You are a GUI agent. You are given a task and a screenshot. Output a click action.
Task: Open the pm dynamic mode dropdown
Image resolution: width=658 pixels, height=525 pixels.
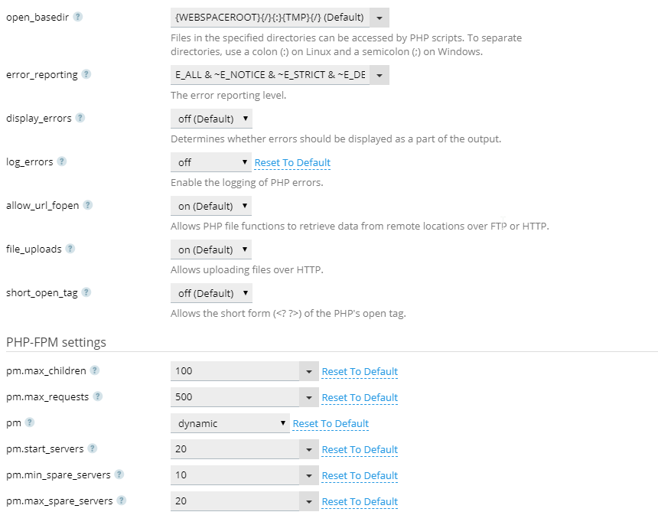coord(230,423)
